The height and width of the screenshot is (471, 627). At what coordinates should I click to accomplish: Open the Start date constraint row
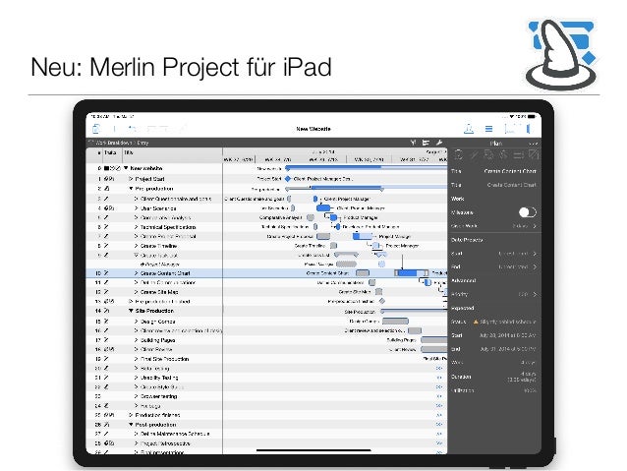[494, 254]
